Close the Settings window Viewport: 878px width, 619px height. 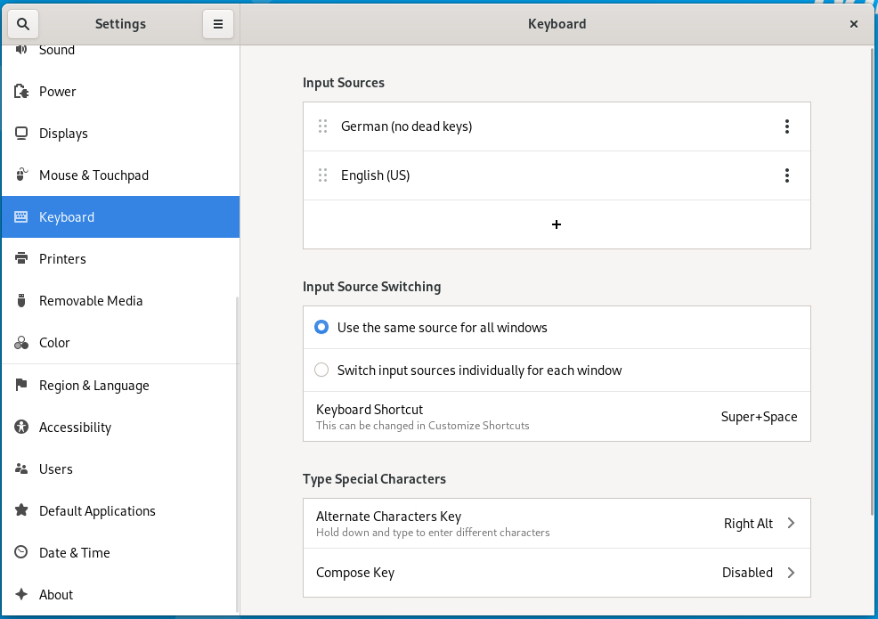point(853,23)
